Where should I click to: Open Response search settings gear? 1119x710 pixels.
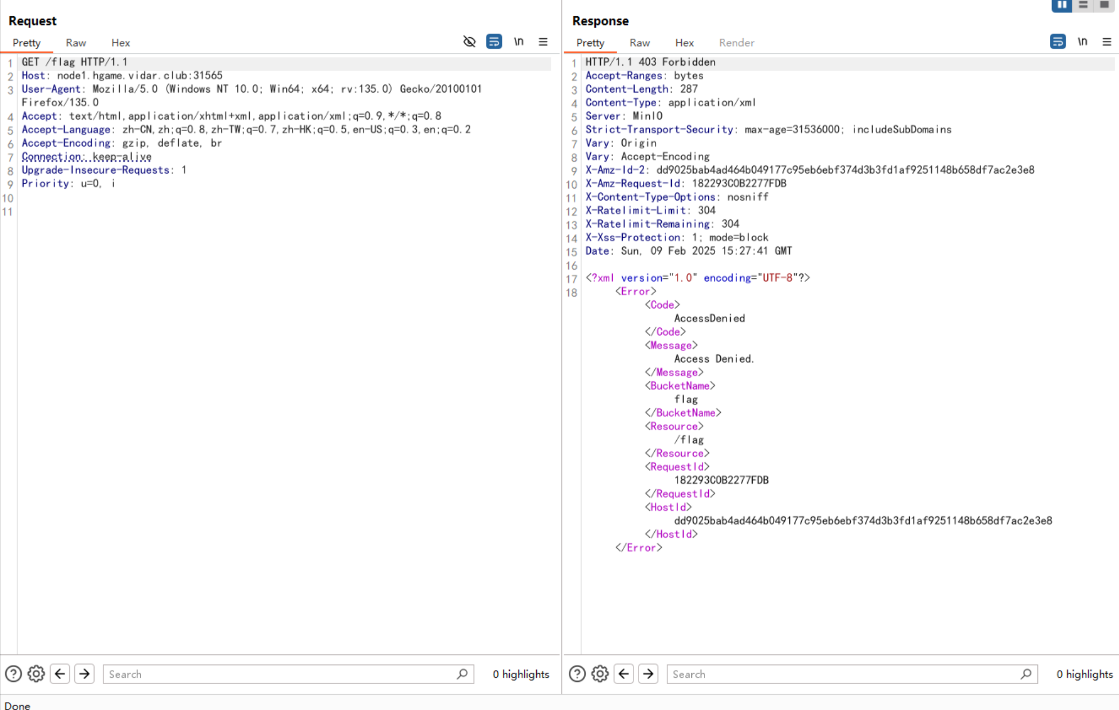[600, 673]
